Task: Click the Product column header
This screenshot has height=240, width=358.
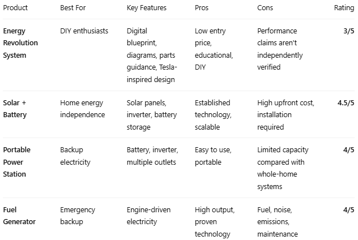Action: coord(15,8)
